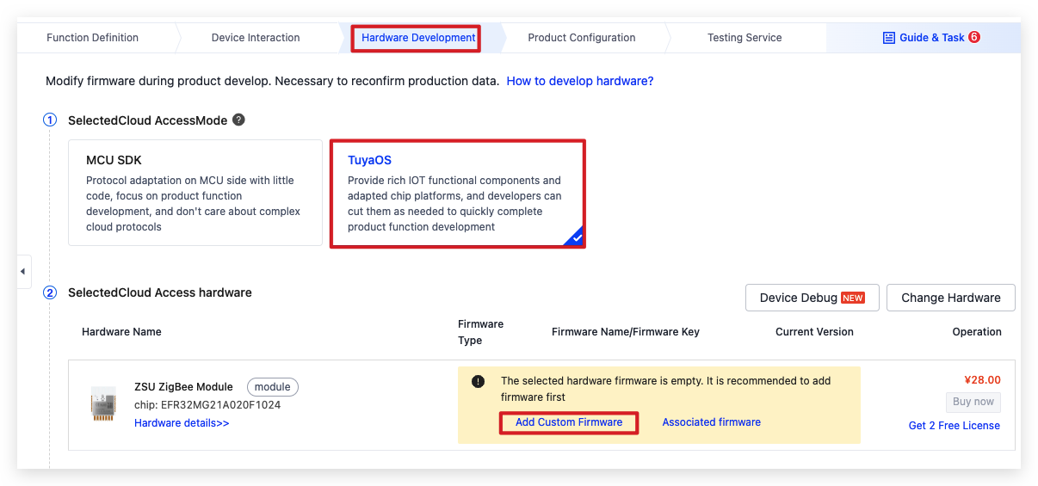
Task: Click the ZSU ZigBee Module thumbnail
Action: 103,403
